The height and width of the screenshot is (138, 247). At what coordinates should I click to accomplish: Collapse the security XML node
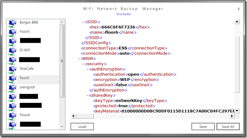(x=83, y=64)
